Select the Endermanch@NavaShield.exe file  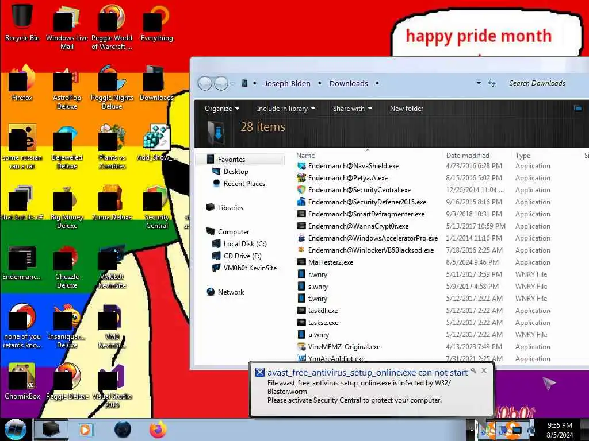[x=353, y=166]
